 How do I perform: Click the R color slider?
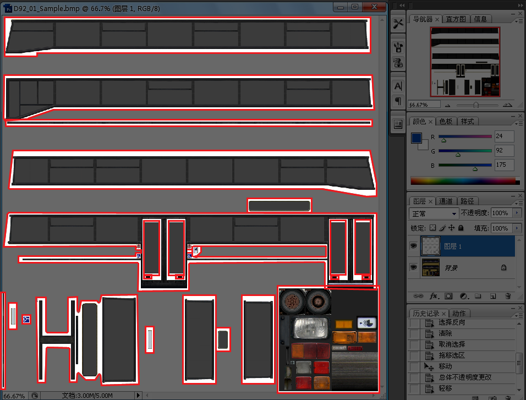[465, 137]
